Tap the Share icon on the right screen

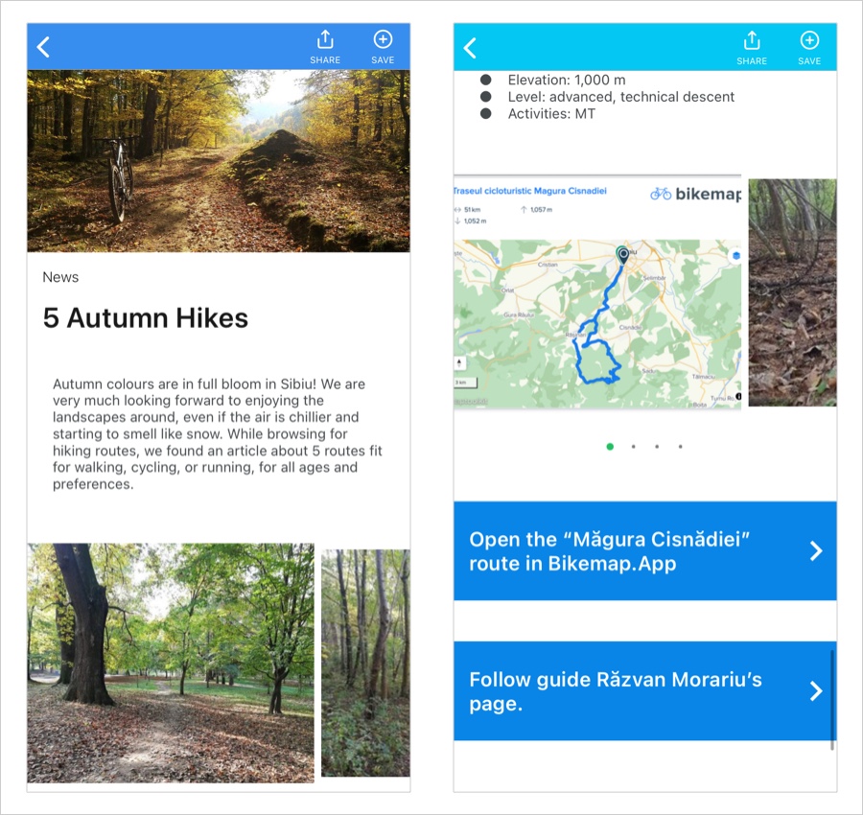[x=752, y=40]
